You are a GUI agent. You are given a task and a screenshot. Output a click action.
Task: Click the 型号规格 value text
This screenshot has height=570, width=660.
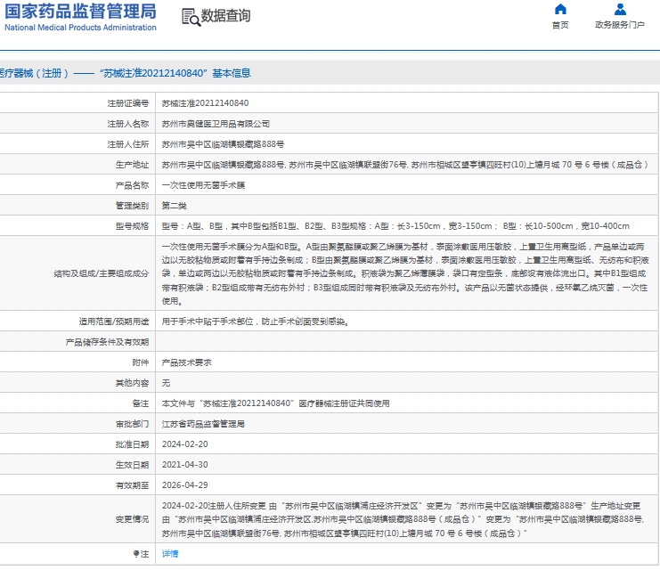click(395, 226)
